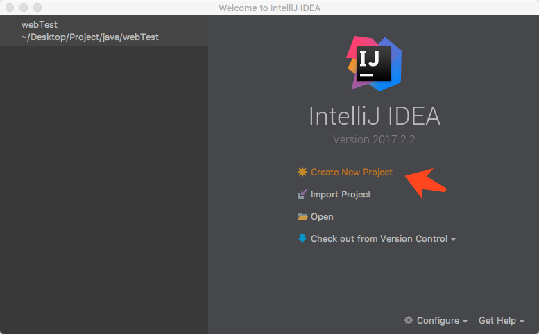Screen dimensions: 539x334
Task: Expand the arrow after Check out from Version Control
Action: click(454, 240)
